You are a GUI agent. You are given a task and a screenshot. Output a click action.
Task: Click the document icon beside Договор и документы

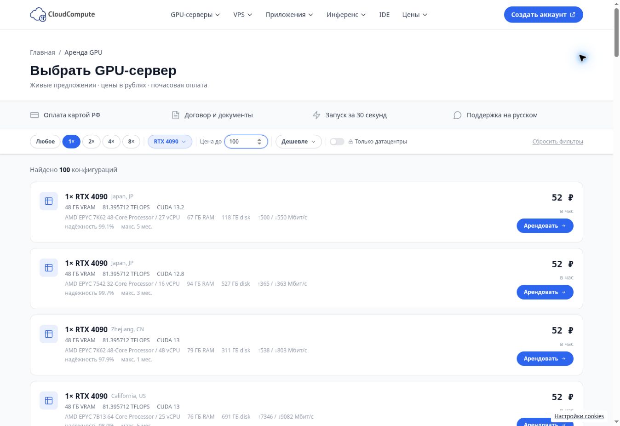175,115
